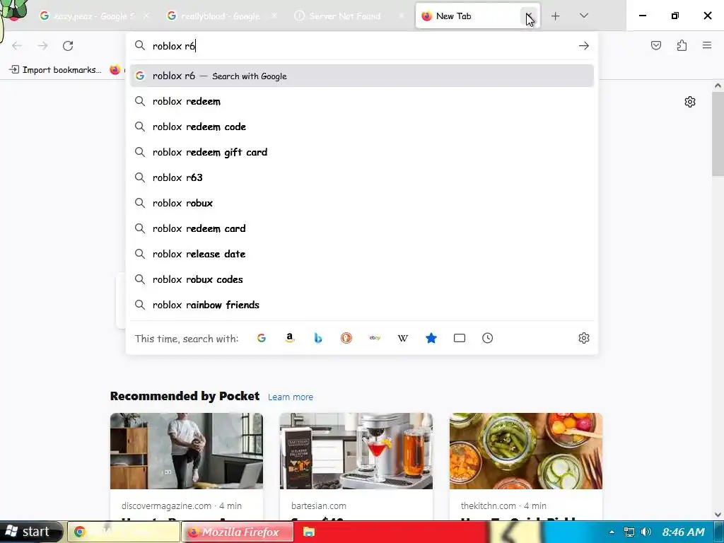Search open tabs using the tabs icon
The image size is (724, 543).
coord(460,338)
